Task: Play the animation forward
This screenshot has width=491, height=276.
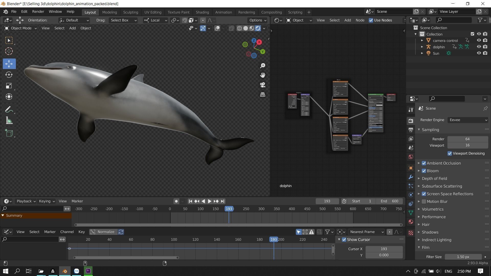Action: (209, 201)
